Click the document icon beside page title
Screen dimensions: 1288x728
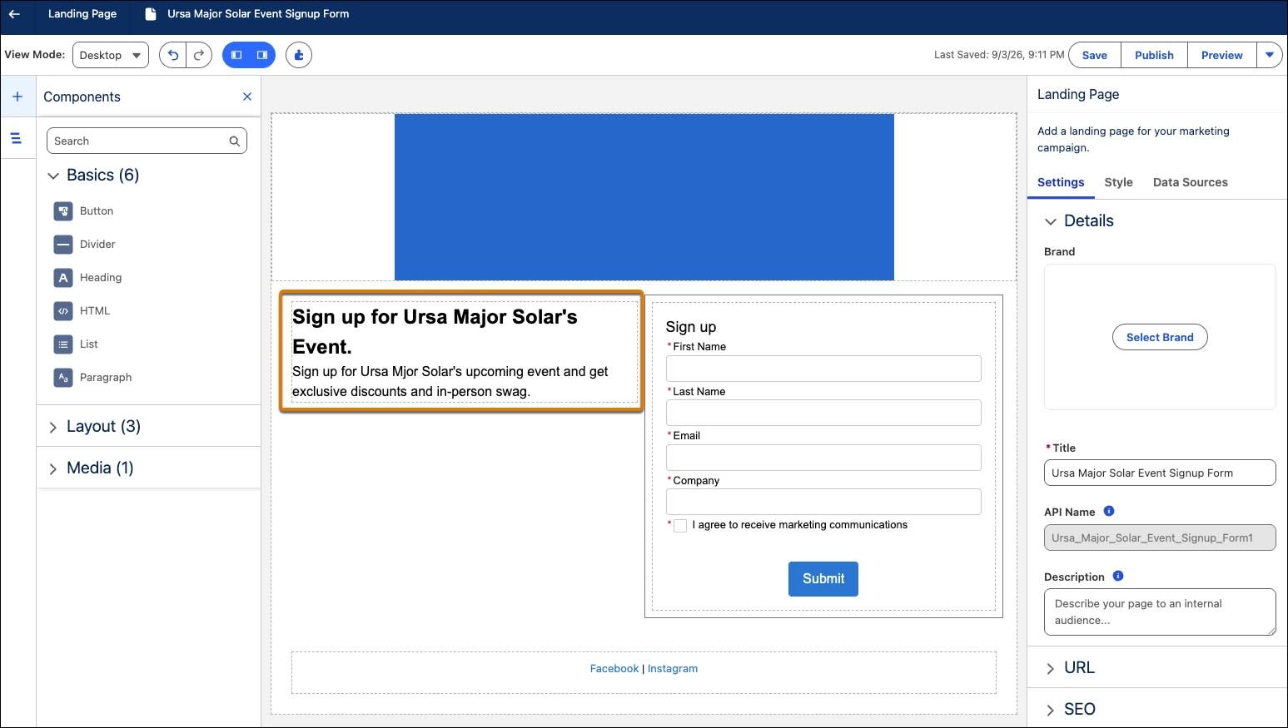[151, 14]
